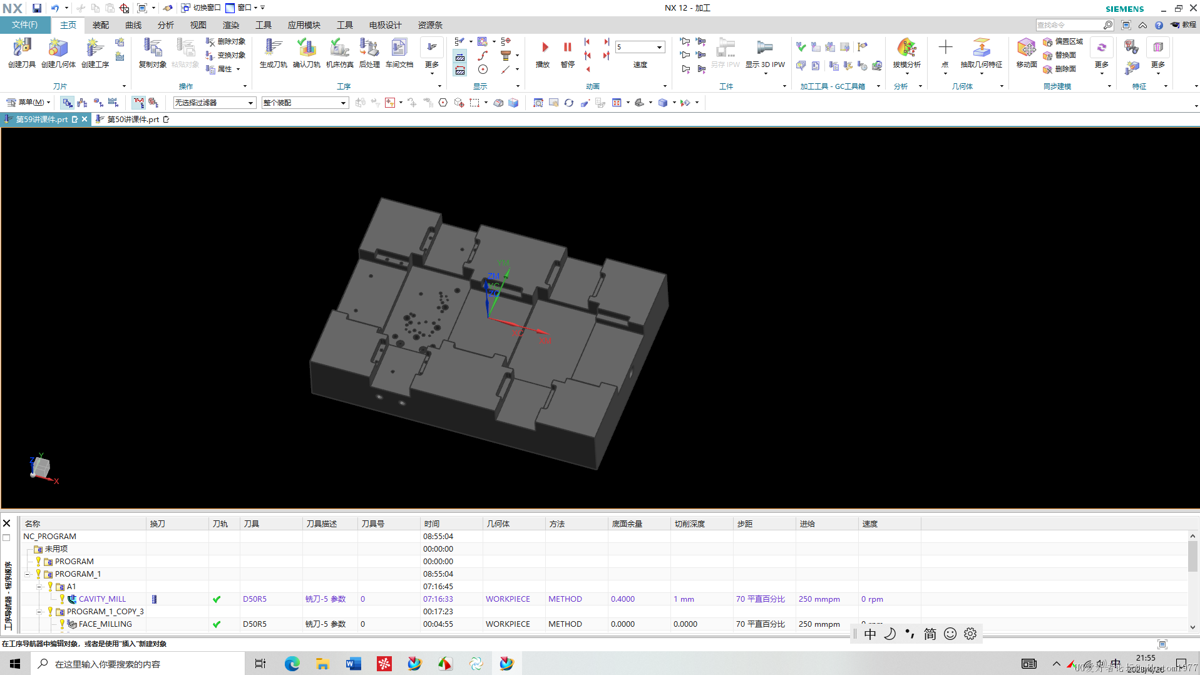Click Delete Object (删除对象)
Image resolution: width=1200 pixels, height=675 pixels.
click(226, 41)
